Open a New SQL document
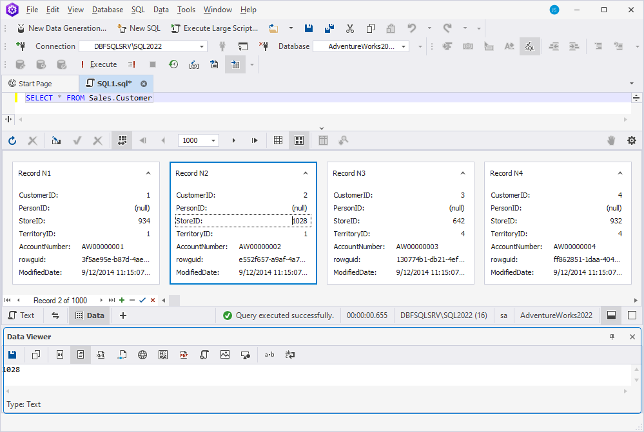This screenshot has height=432, width=644. pyautogui.click(x=139, y=28)
